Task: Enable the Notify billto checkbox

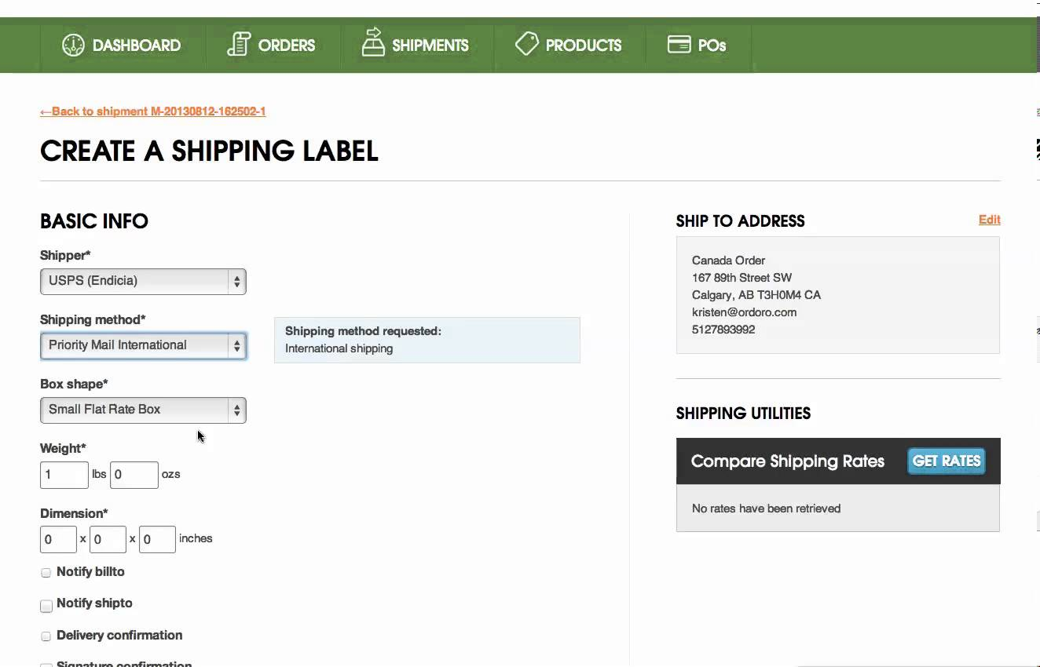Action: [x=46, y=573]
